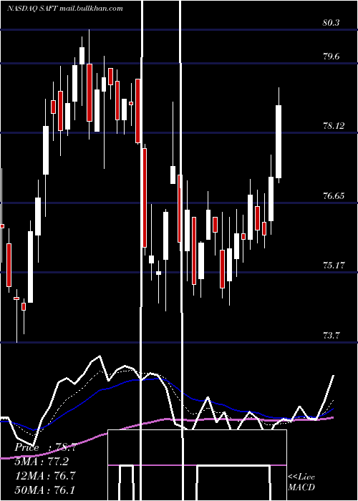
Task: Click the MACD histogram panel
Action: tap(197, 465)
